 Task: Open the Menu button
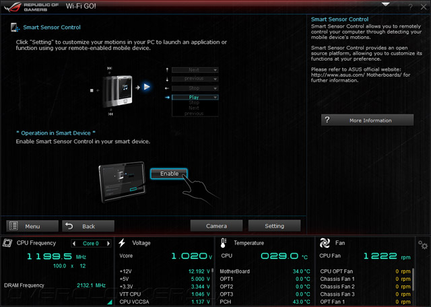pos(32,226)
